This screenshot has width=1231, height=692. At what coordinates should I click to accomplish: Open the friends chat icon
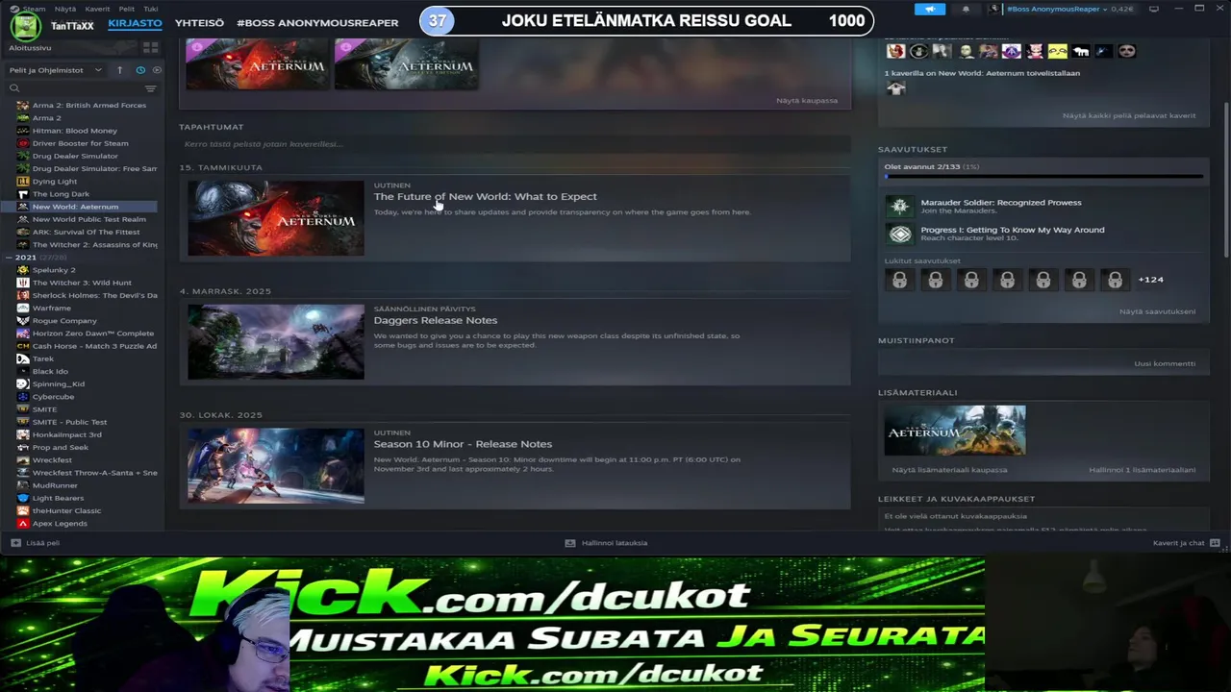click(1215, 543)
